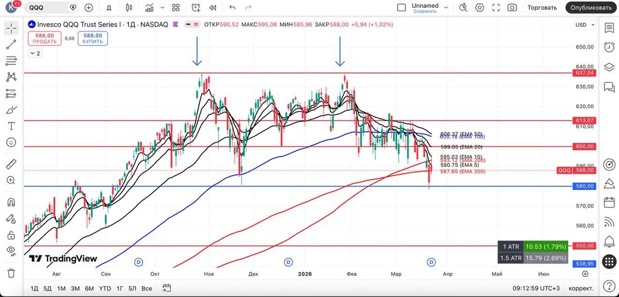The height and width of the screenshot is (297, 619).
Task: Open user profile avatar menu
Action: [11, 8]
